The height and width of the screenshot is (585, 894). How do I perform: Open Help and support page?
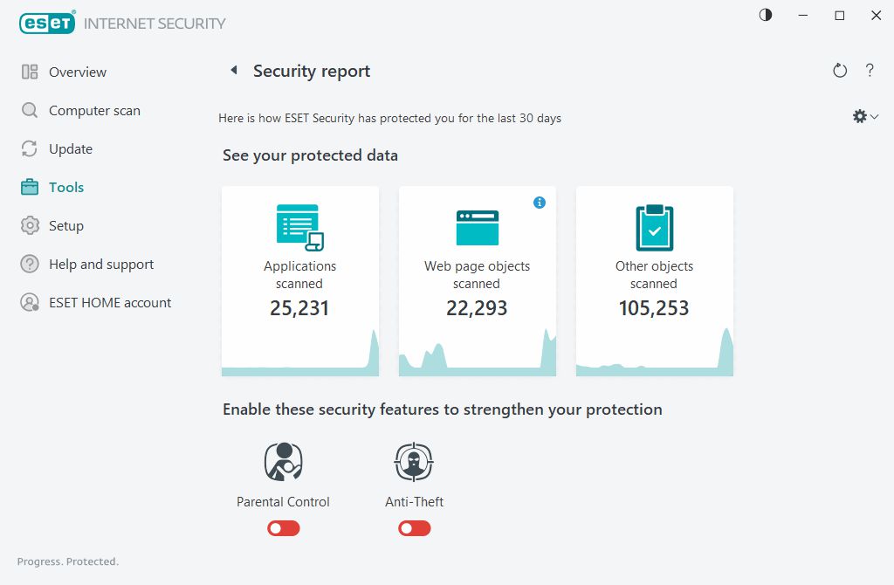click(x=101, y=265)
